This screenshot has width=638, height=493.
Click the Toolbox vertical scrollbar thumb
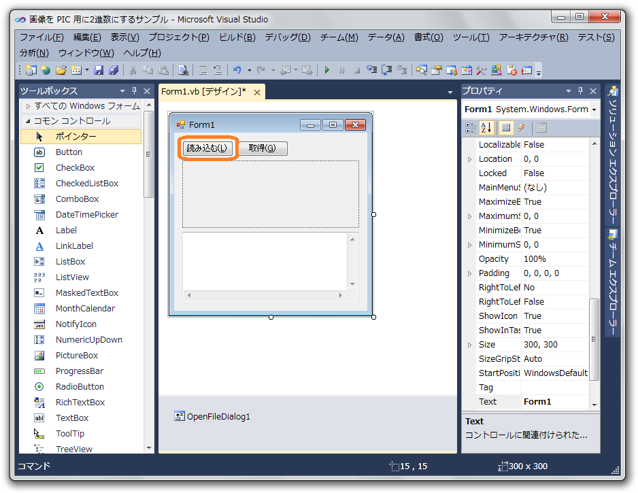(148, 154)
